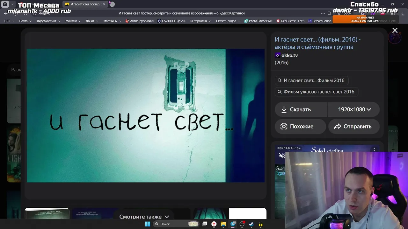Open Task View on the taskbar
The width and height of the screenshot is (408, 229).
pos(205,224)
